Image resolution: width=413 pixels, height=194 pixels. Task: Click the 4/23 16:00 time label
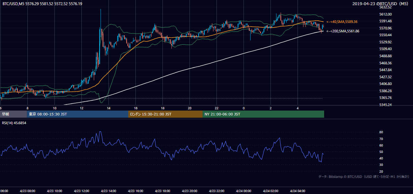(x=135, y=191)
